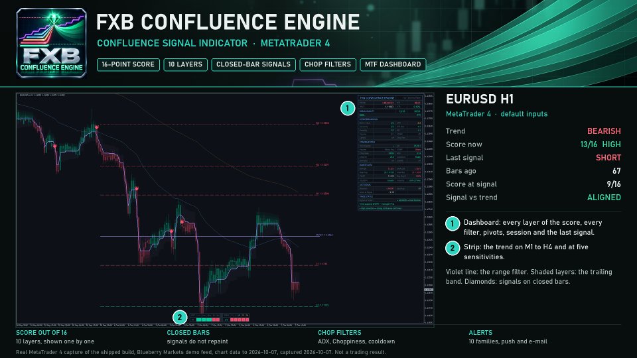The width and height of the screenshot is (637, 358).
Task: Click the CHOP FILTERS pill in header
Action: [327, 64]
